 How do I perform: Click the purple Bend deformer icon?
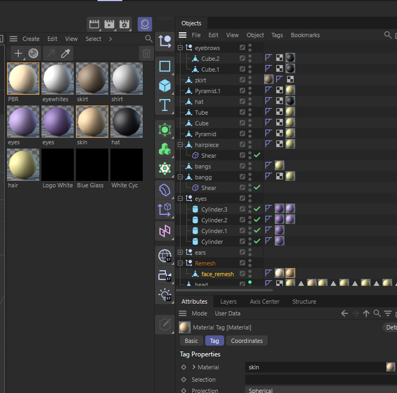[165, 190]
